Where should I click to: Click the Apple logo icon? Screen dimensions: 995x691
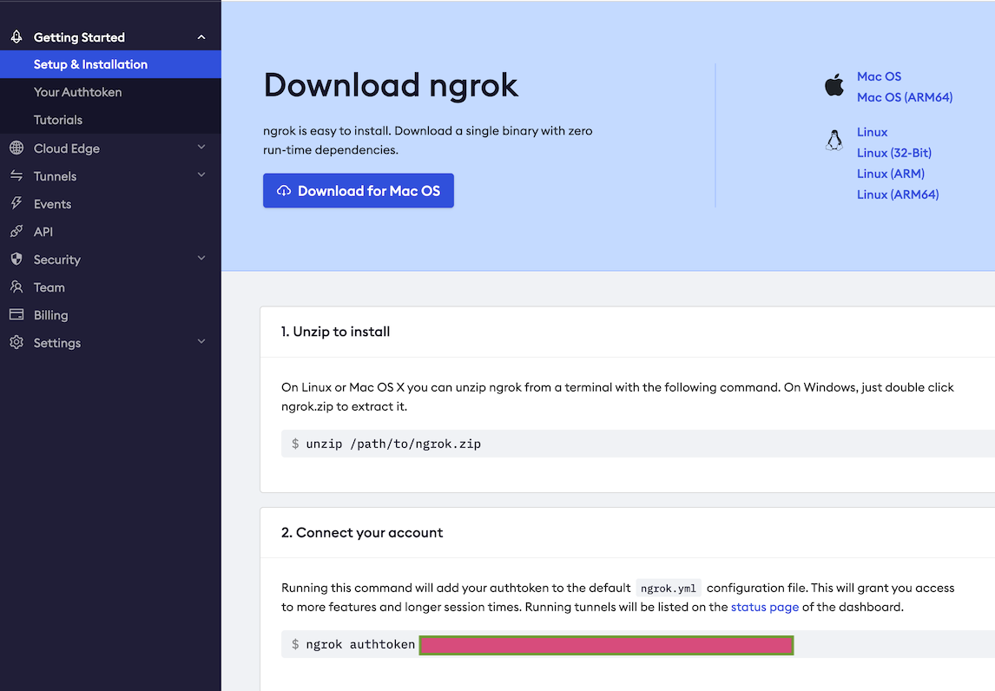coord(834,85)
